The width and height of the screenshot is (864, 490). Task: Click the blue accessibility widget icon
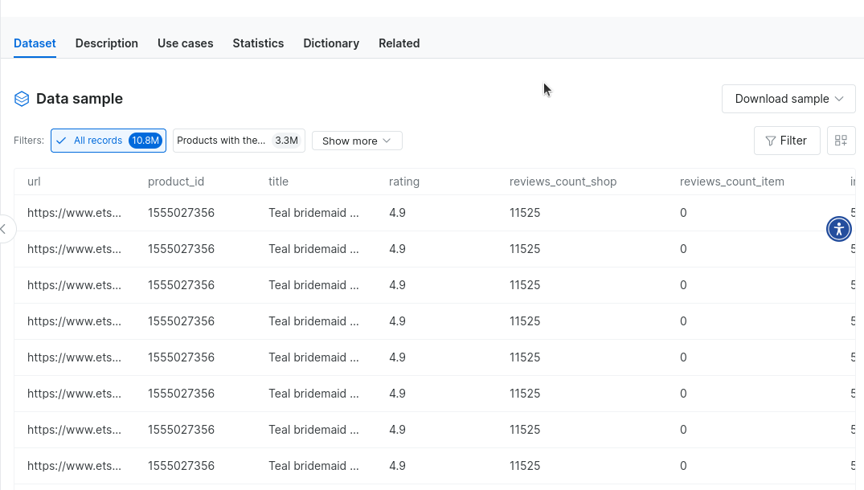click(x=838, y=229)
